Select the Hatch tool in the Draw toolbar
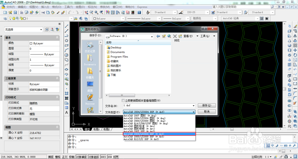This screenshot has width=298, height=159. point(66,93)
